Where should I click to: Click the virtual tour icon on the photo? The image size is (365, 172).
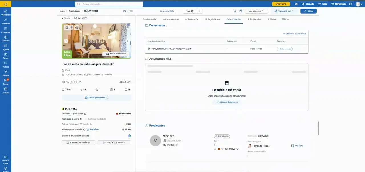pos(77,28)
